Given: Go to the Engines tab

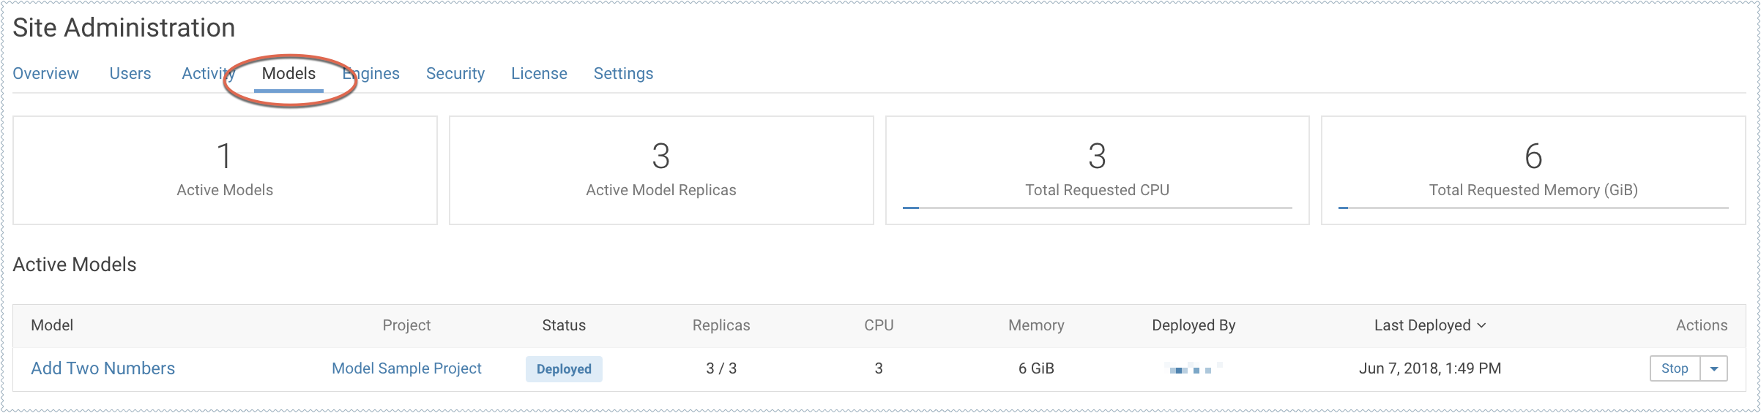Looking at the screenshot, I should tap(373, 73).
